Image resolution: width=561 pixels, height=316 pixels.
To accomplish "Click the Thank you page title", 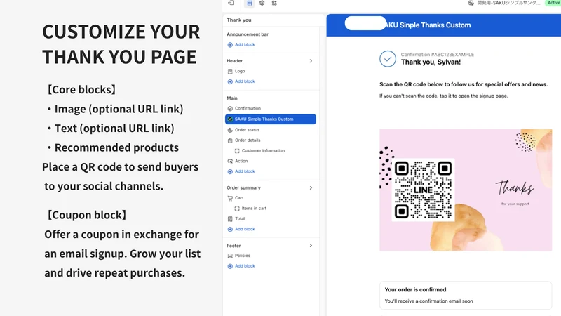I will (239, 20).
